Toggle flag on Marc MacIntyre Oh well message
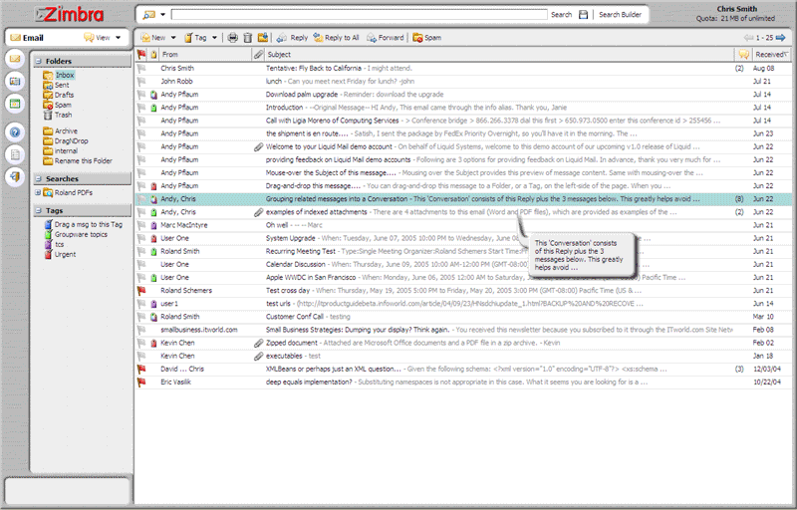The image size is (797, 510). point(141,225)
